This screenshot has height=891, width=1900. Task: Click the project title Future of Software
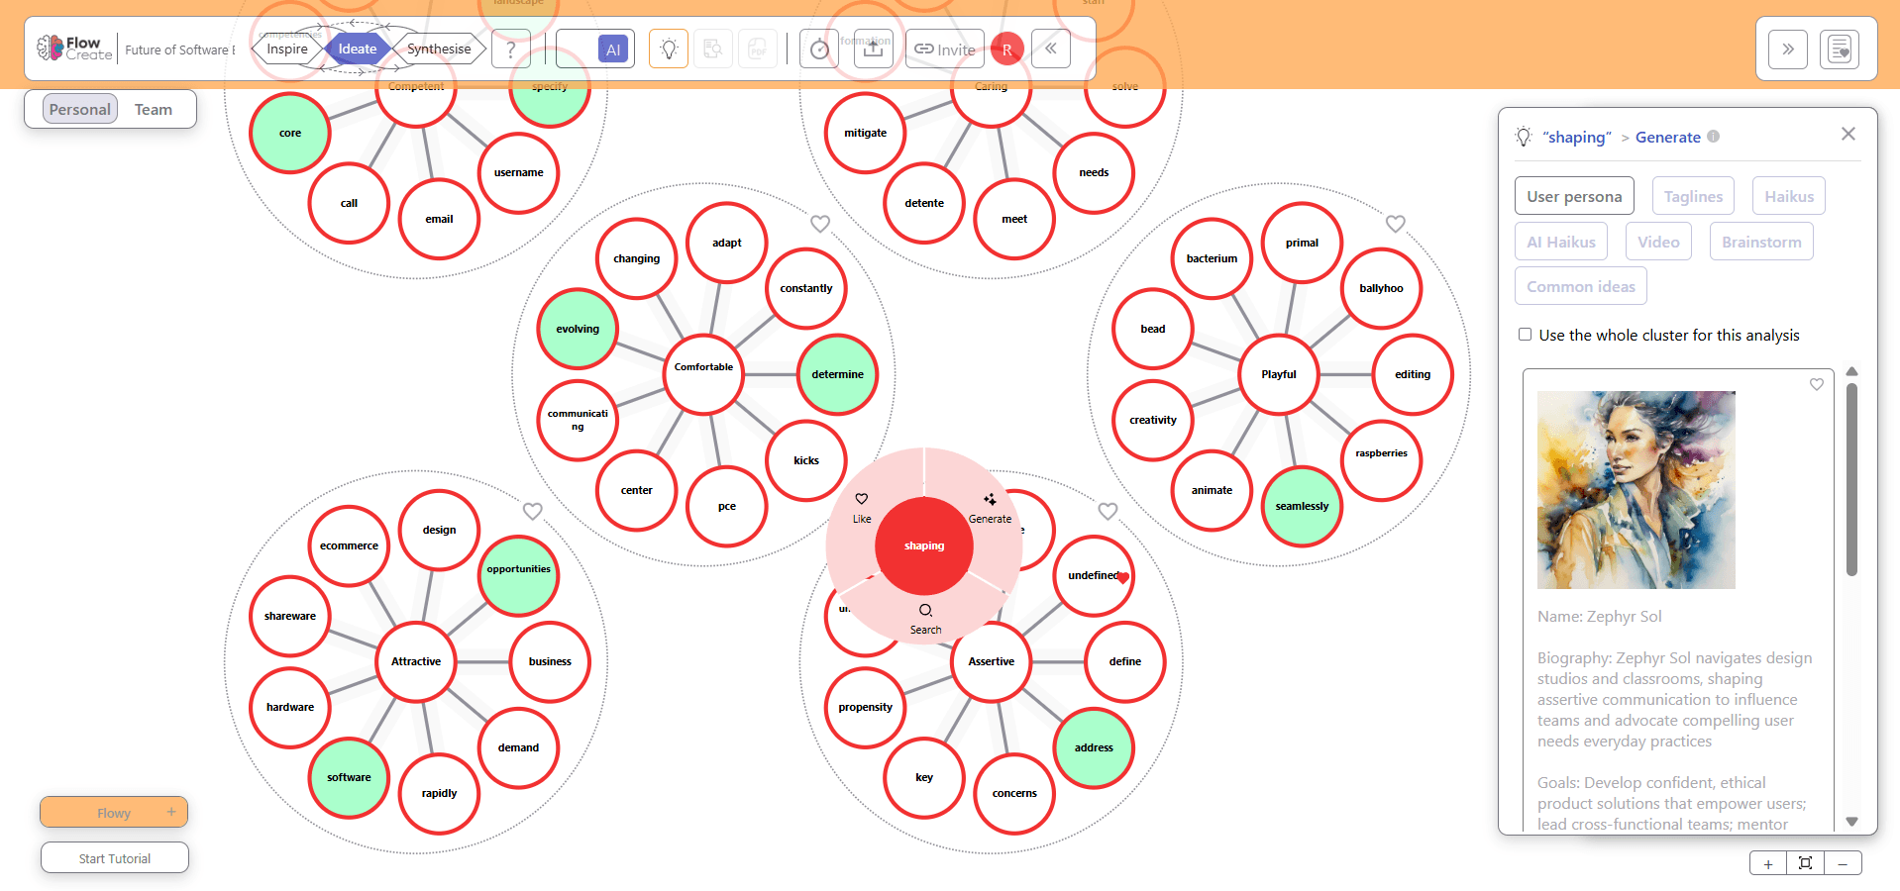point(179,49)
